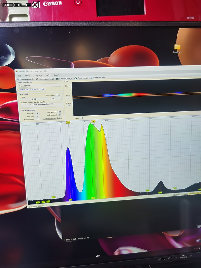201x268 pixels.
Task: Open the Tools menu
Action: click(27, 76)
